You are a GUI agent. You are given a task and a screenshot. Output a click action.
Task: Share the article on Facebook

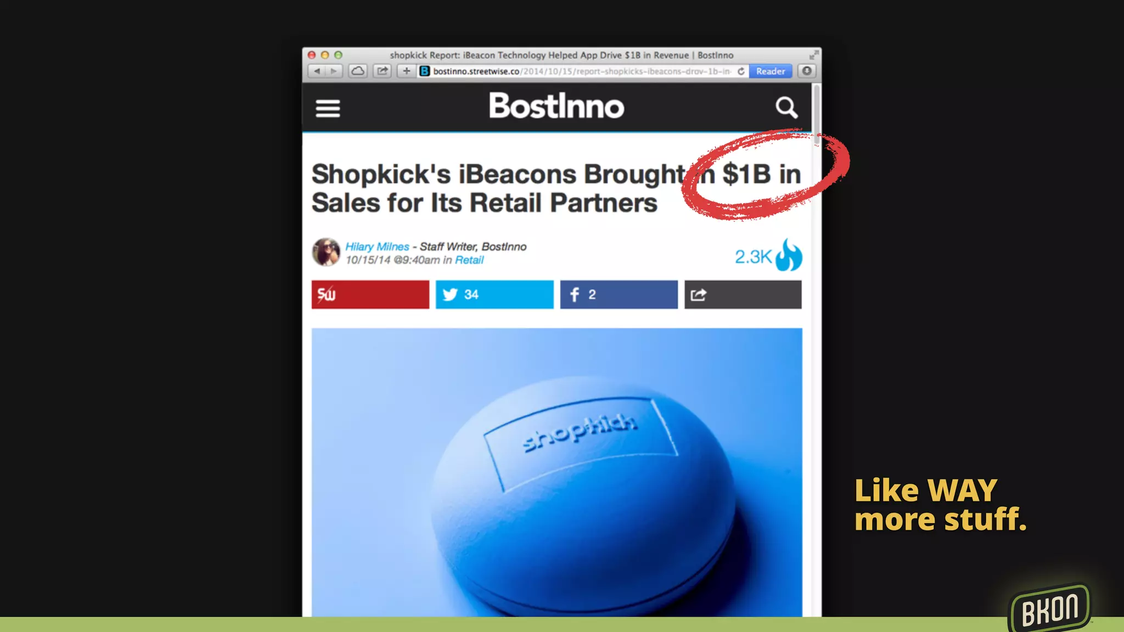point(619,295)
